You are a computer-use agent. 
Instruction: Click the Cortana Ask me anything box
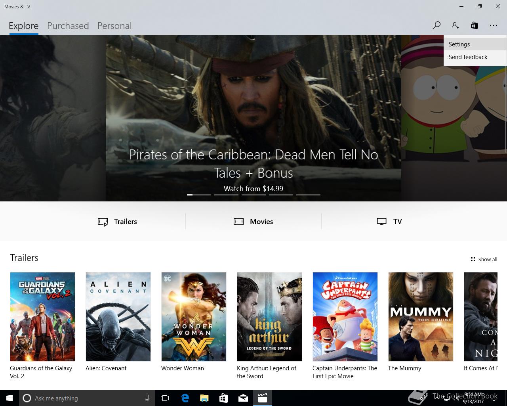tap(87, 398)
